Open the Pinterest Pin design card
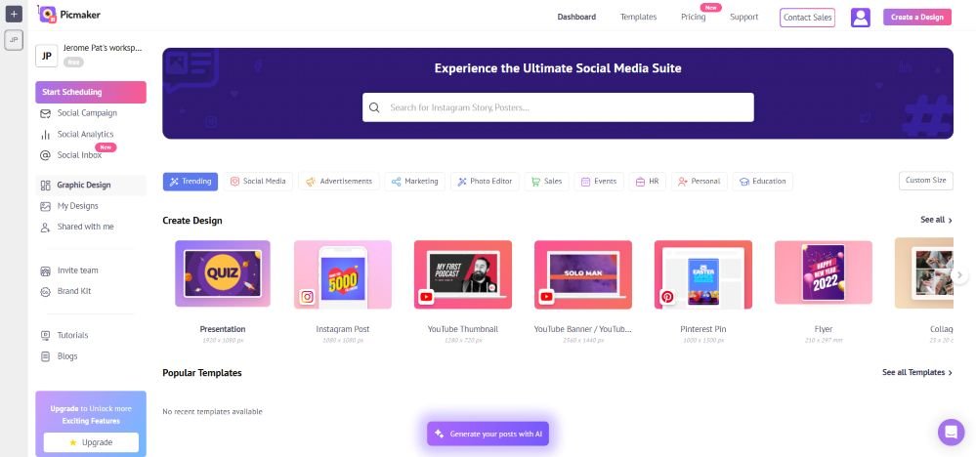The height and width of the screenshot is (457, 976). tap(702, 274)
